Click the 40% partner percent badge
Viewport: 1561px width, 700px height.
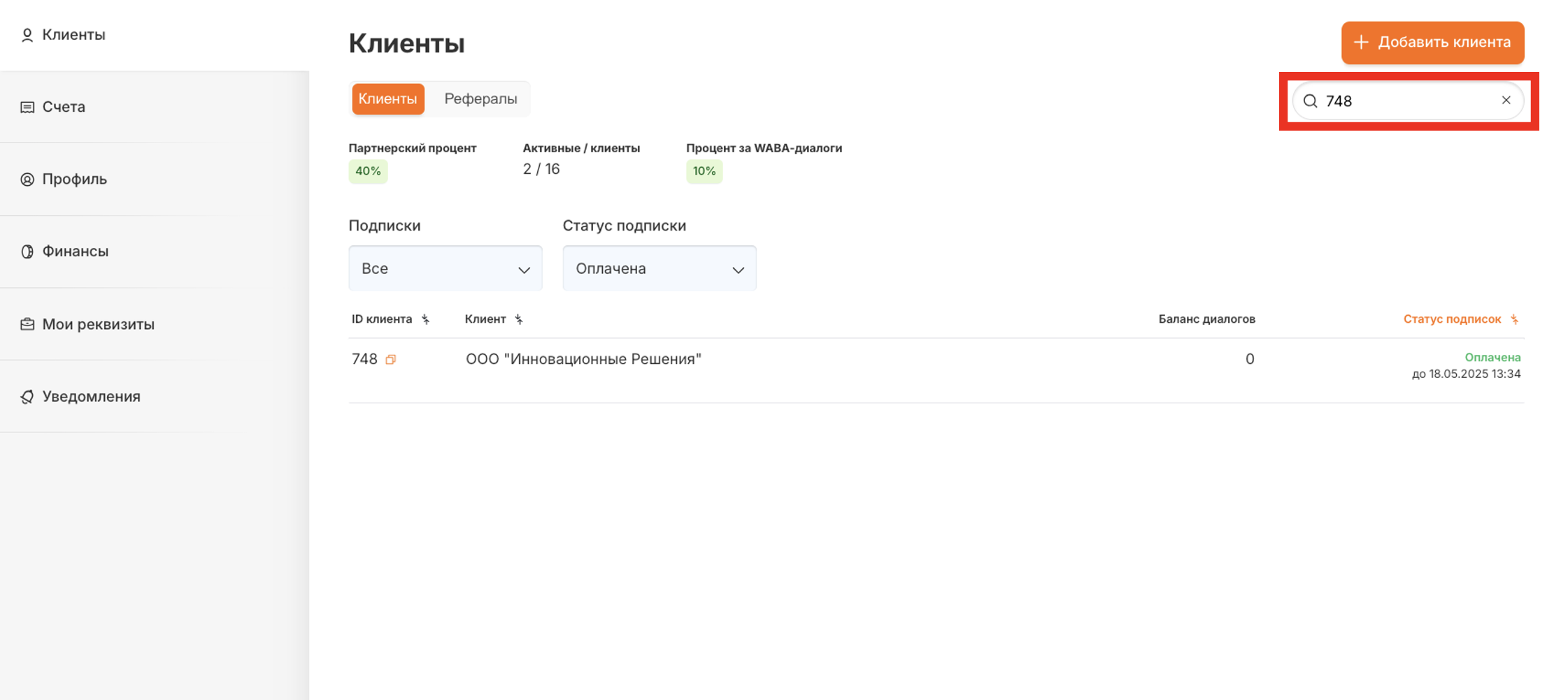pos(368,171)
